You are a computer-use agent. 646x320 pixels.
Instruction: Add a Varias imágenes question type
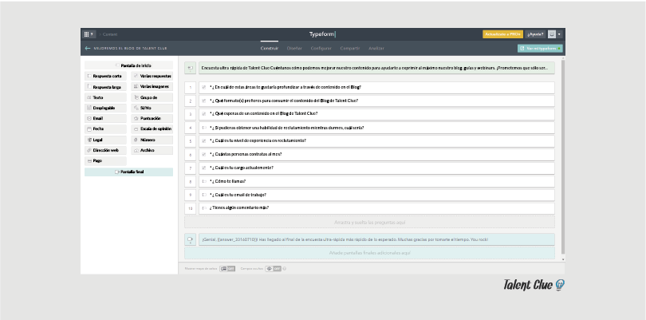[152, 86]
